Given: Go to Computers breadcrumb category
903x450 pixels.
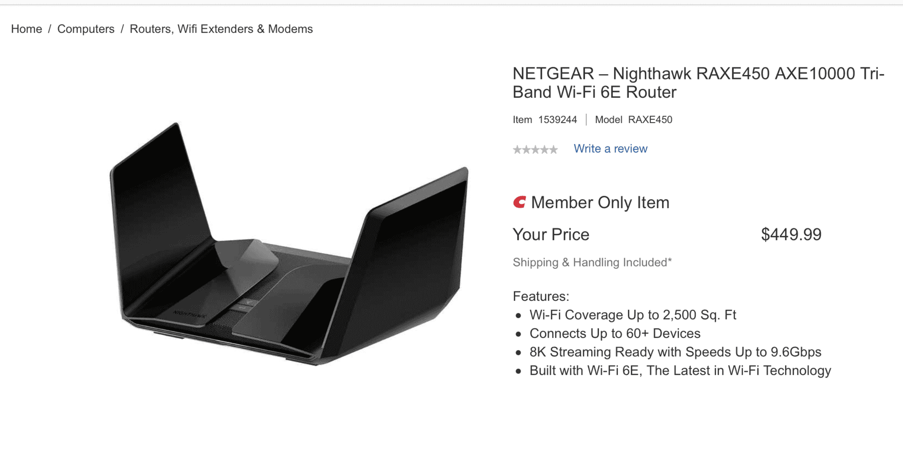Looking at the screenshot, I should [x=86, y=29].
